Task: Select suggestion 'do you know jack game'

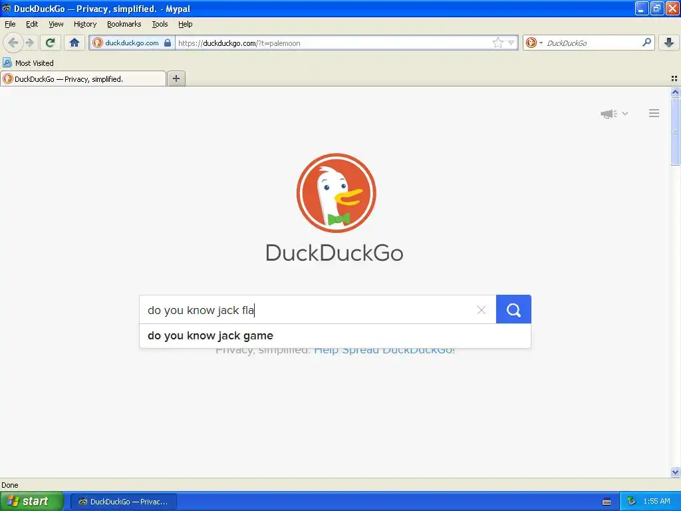Action: tap(335, 336)
